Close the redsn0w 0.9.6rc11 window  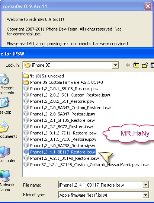pos(148,6)
